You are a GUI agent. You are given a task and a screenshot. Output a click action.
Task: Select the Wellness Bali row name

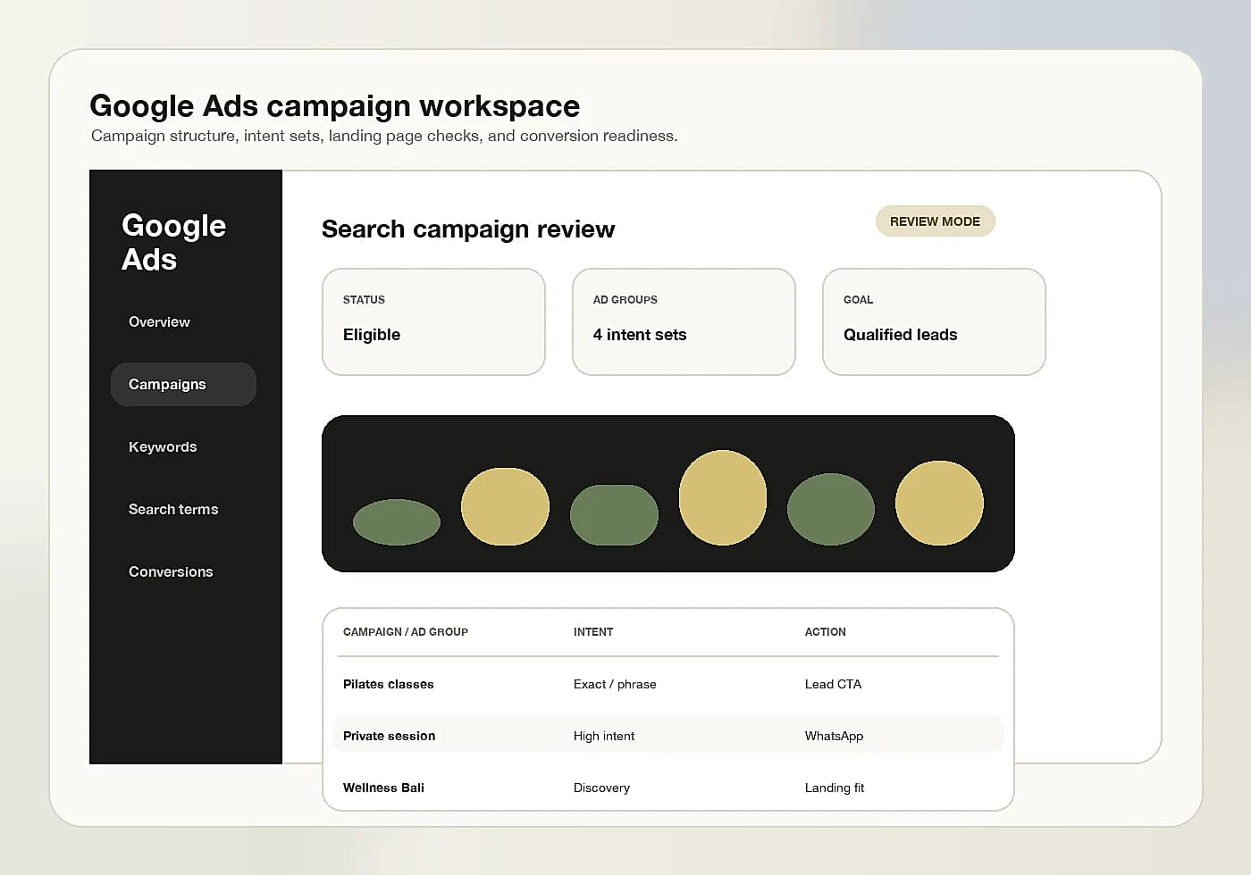[384, 788]
